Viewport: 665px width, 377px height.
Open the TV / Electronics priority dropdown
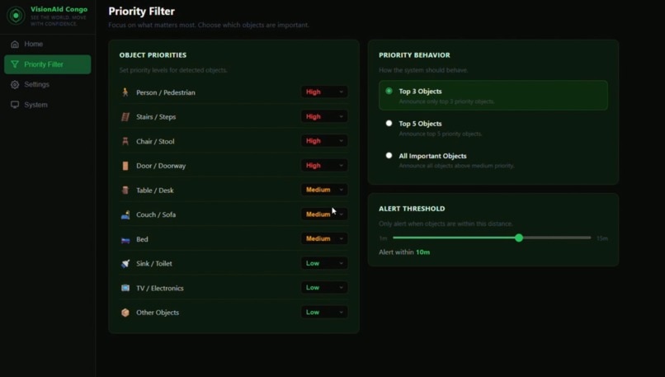[x=324, y=288]
